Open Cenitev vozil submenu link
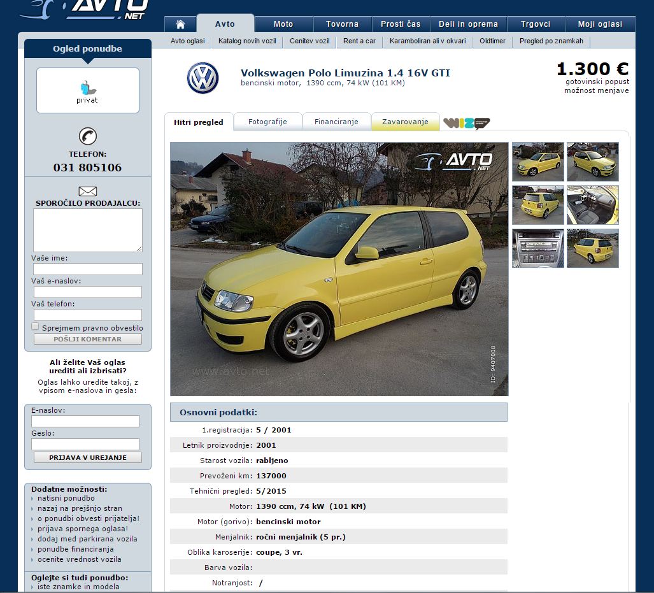Screen dimensions: 654x593 pyautogui.click(x=310, y=41)
